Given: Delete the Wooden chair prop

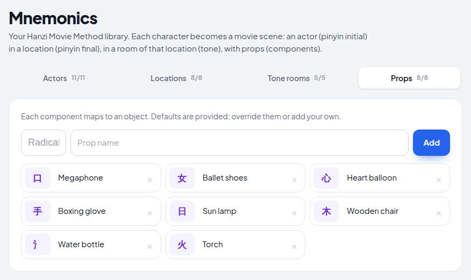Looking at the screenshot, I should pos(439,213).
